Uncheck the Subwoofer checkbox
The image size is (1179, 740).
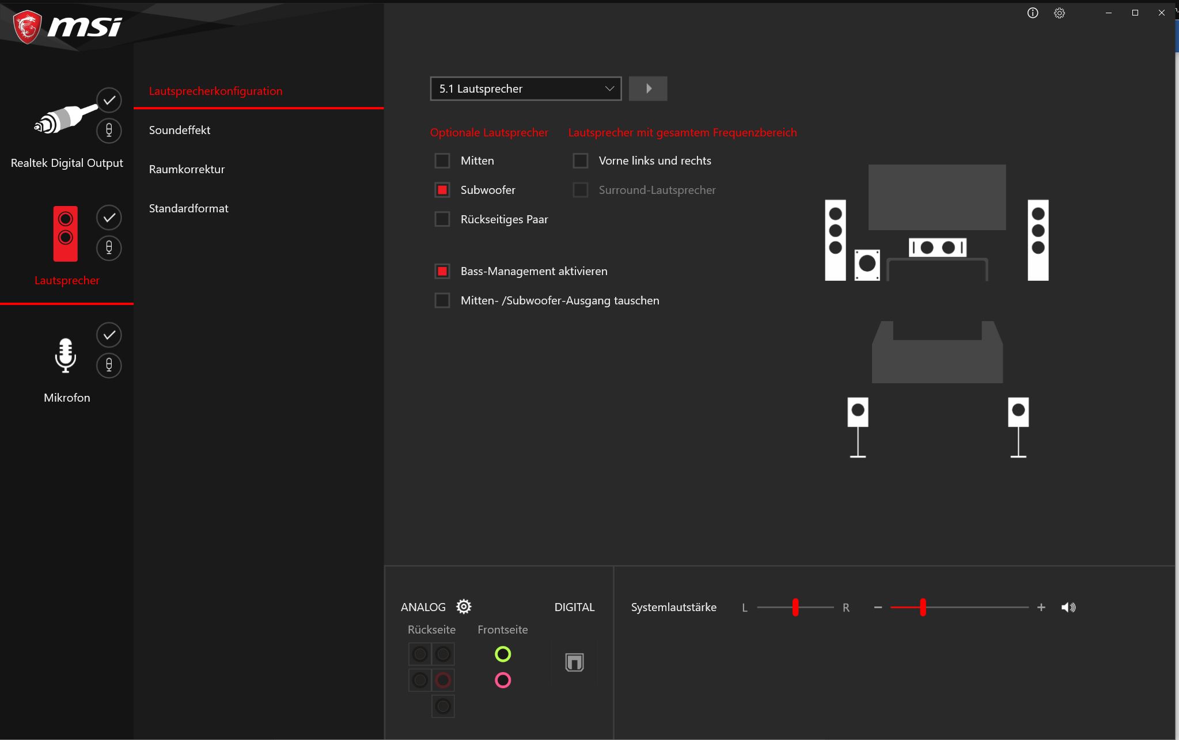[442, 190]
